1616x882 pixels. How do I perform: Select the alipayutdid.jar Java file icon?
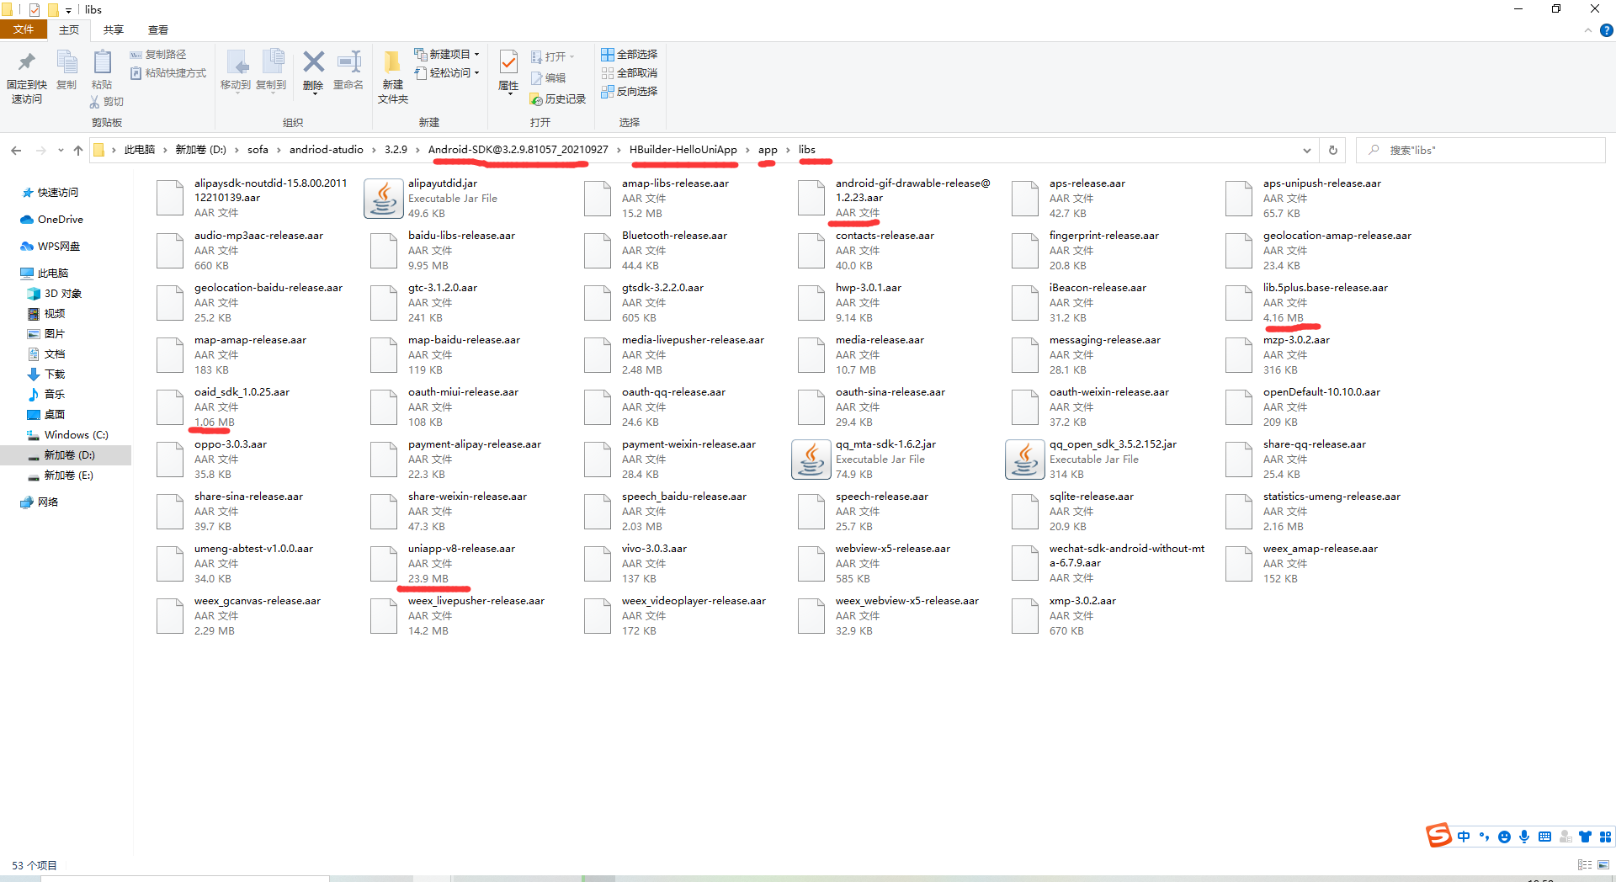(x=383, y=199)
